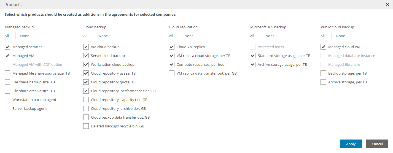
Task: Check Backup storage, per TB option
Action: (323, 73)
